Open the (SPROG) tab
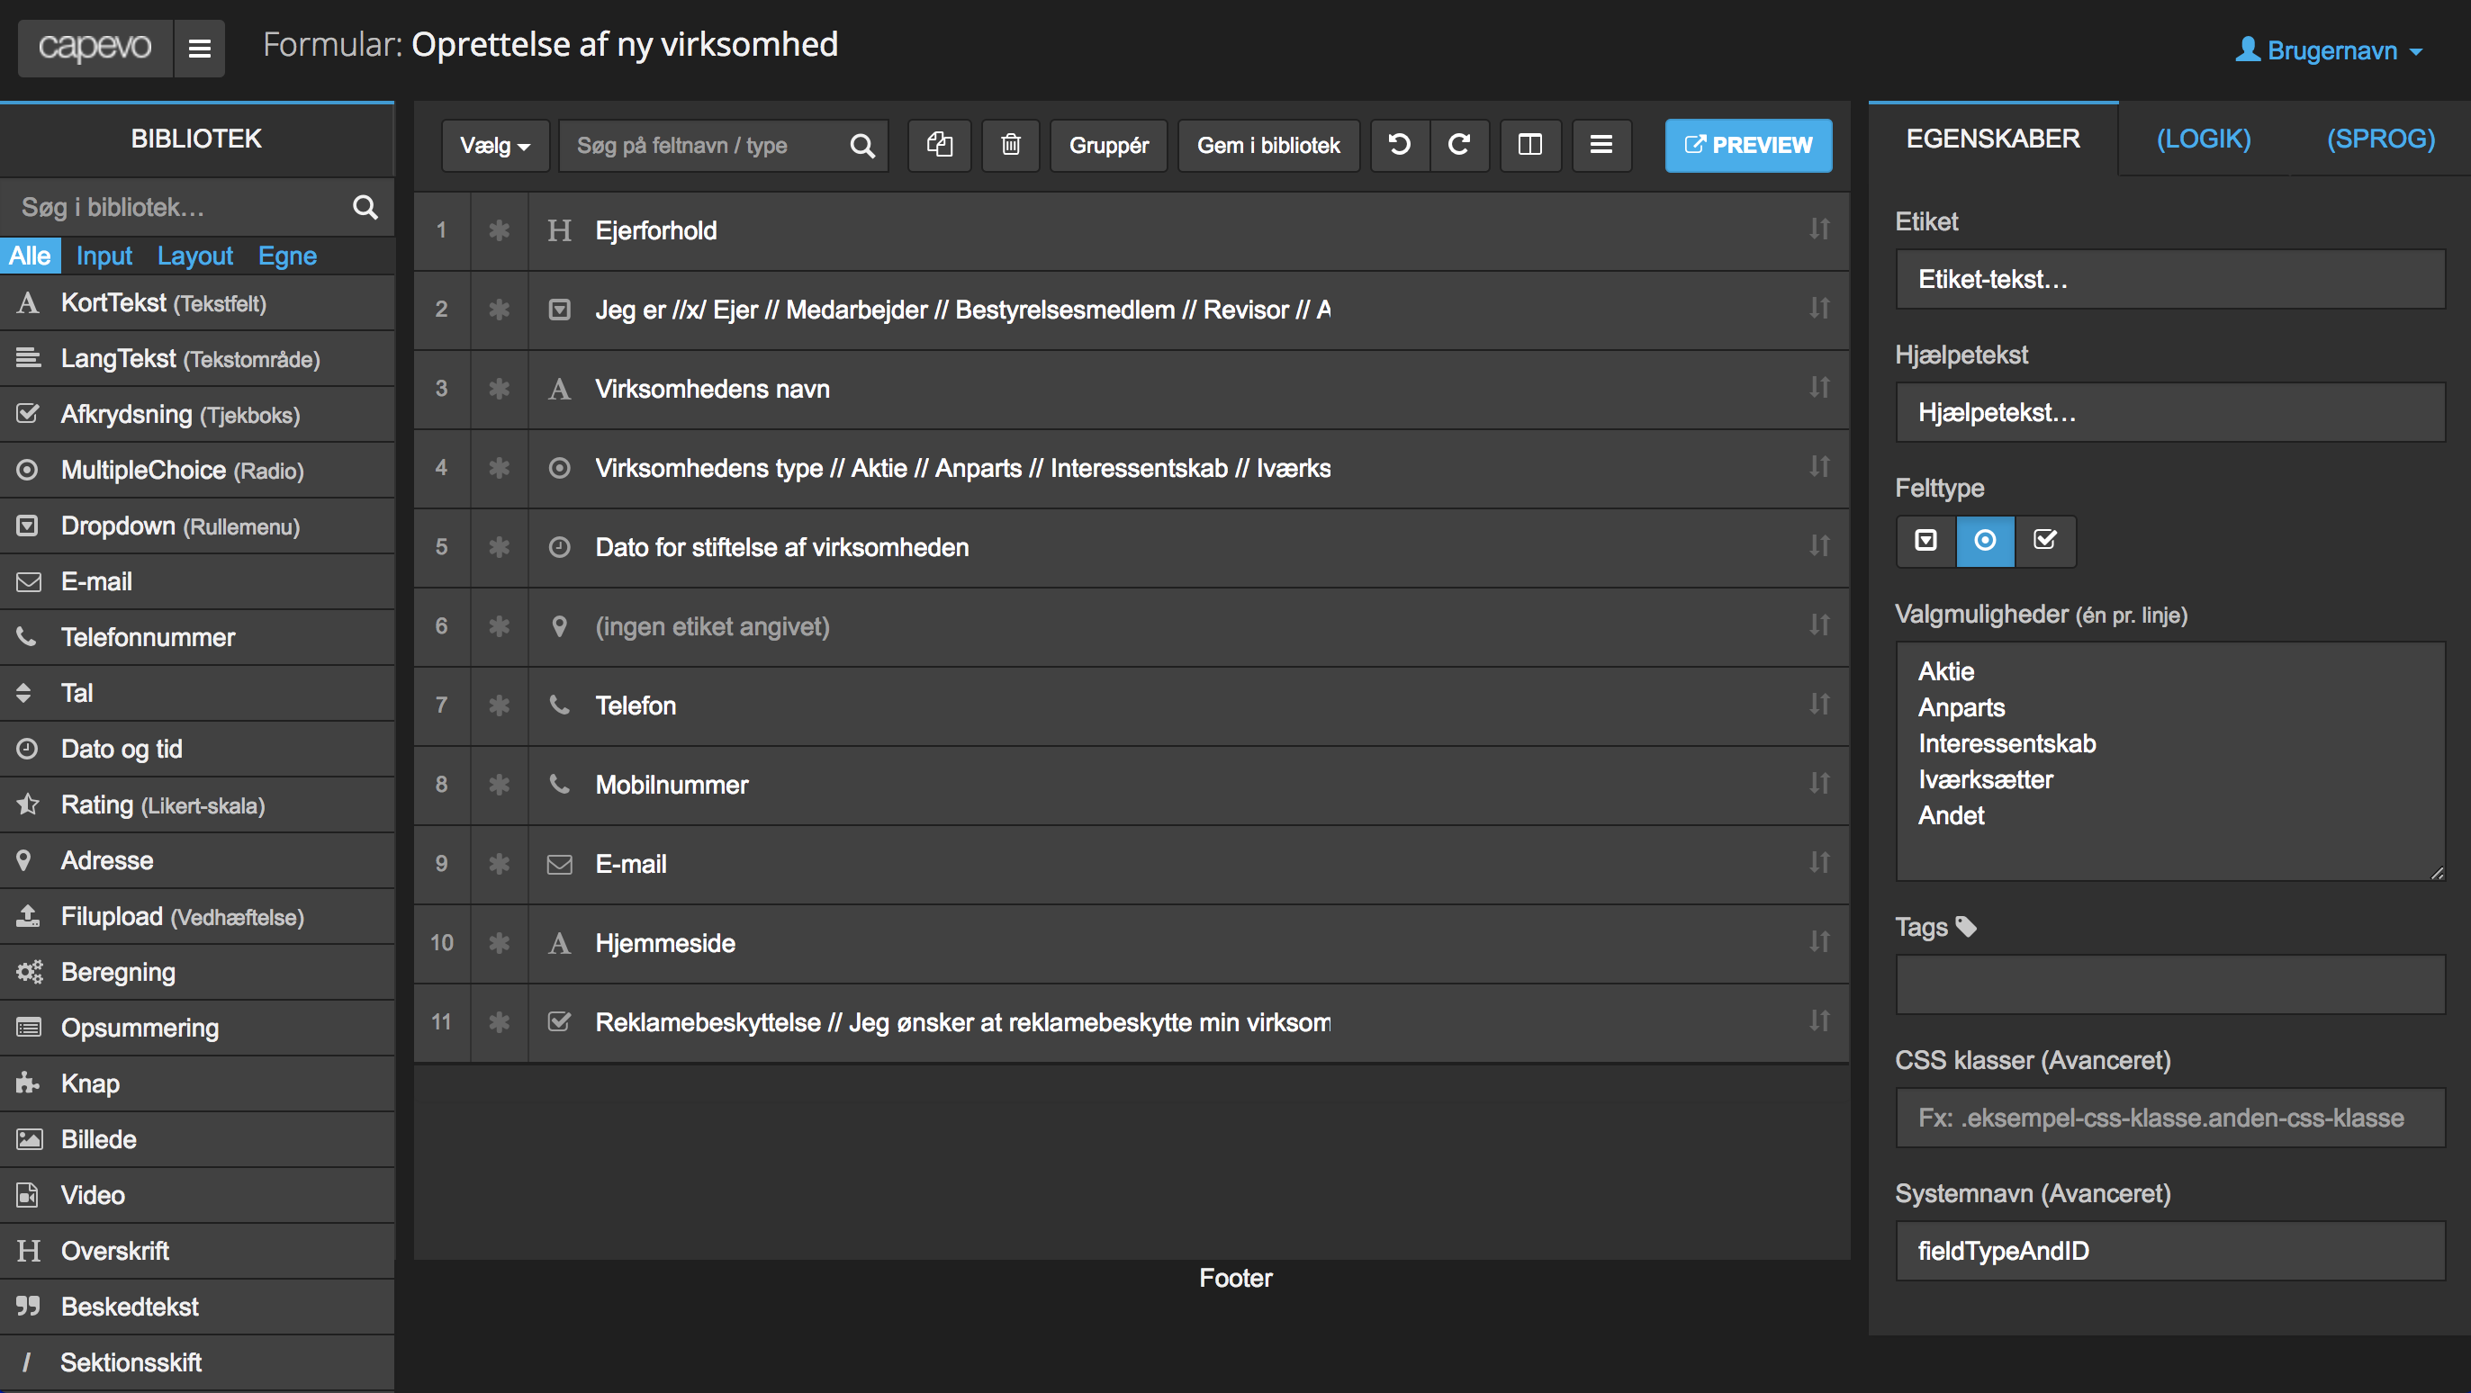 pos(2380,139)
